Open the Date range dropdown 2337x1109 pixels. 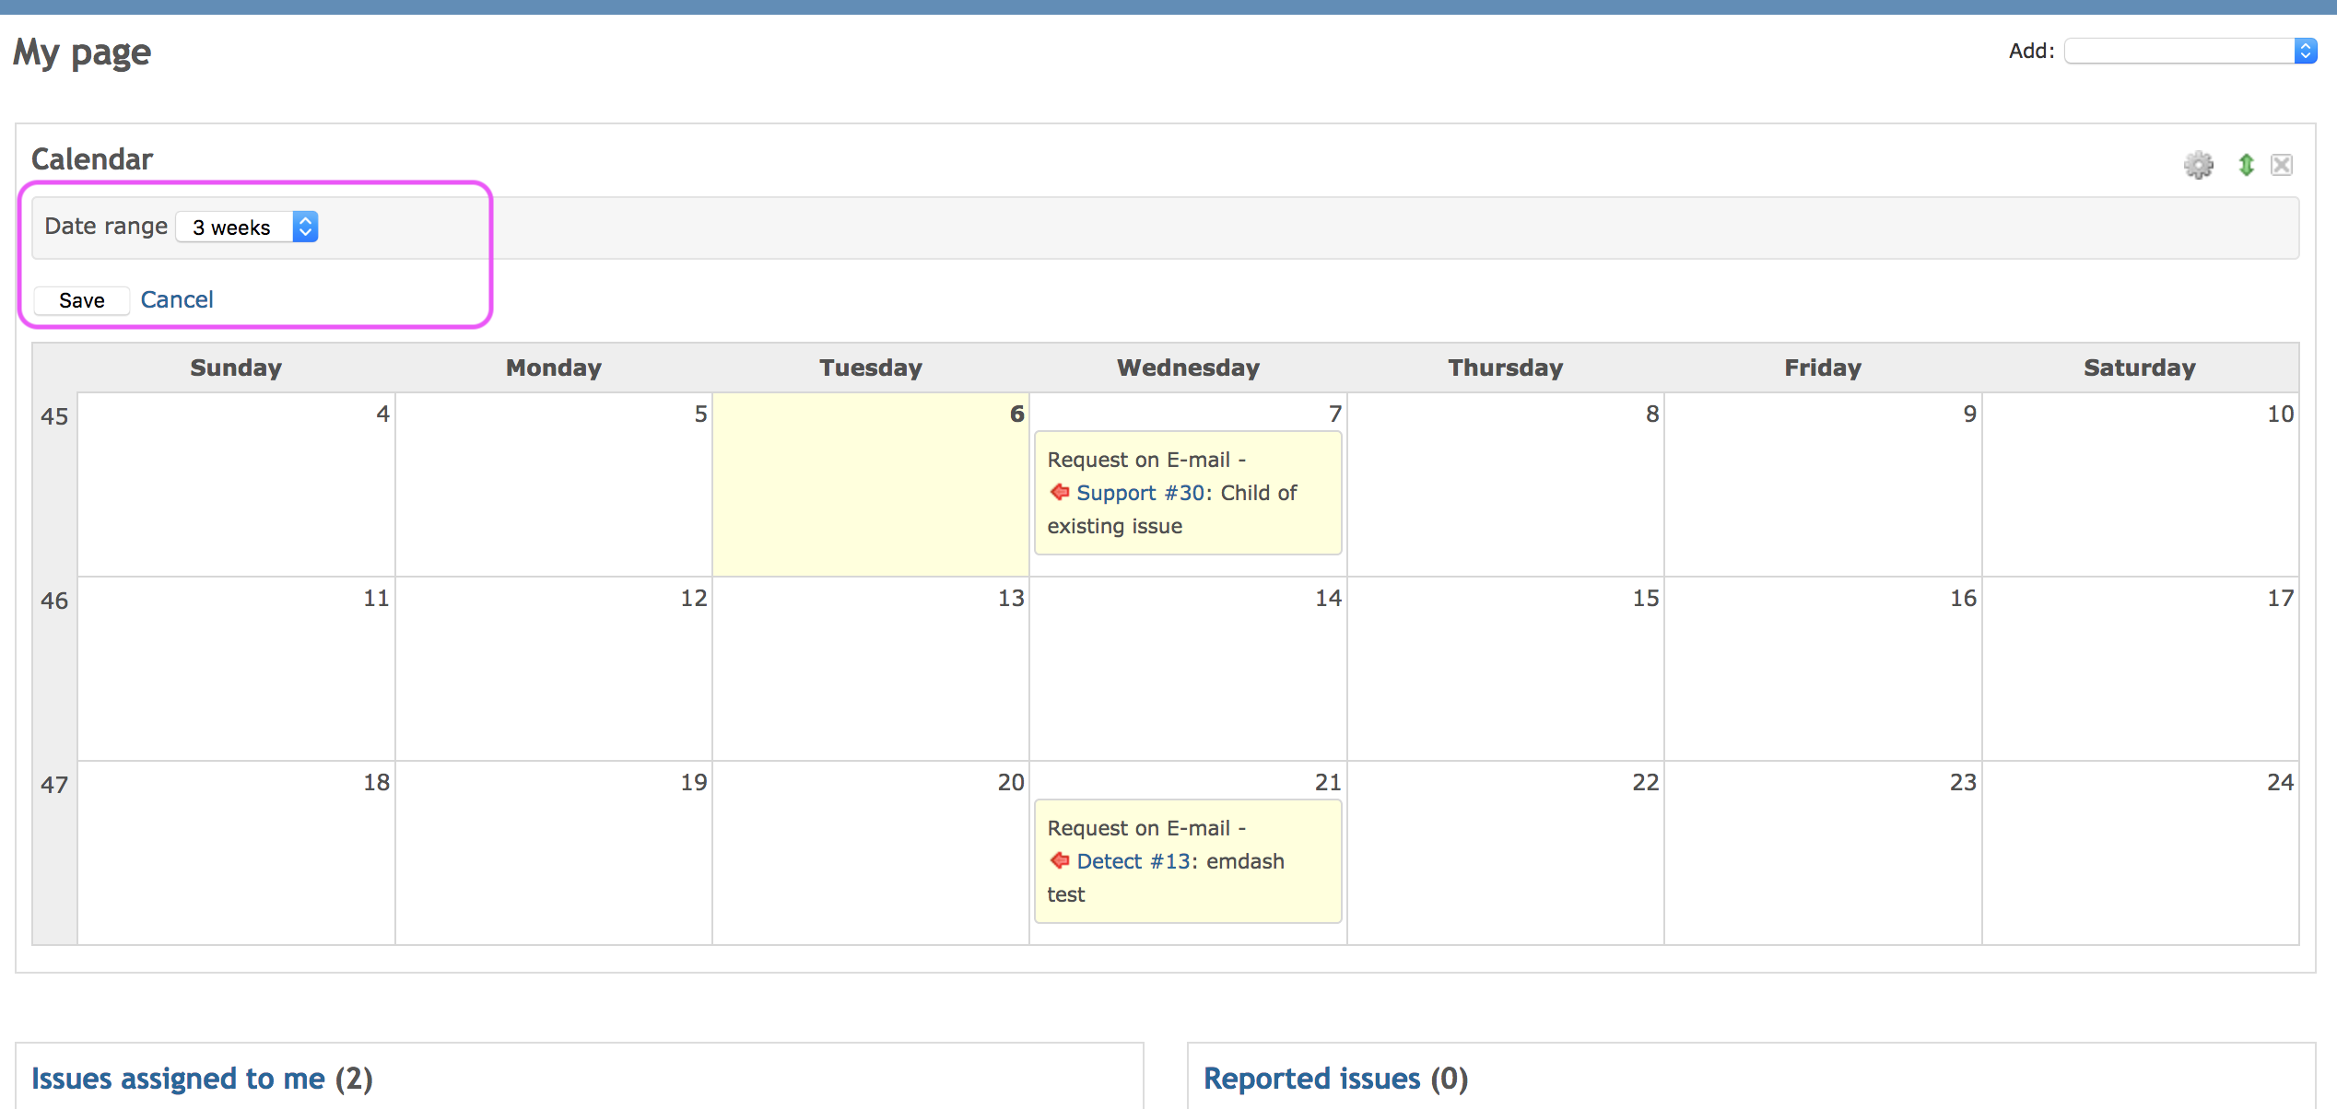[x=247, y=227]
